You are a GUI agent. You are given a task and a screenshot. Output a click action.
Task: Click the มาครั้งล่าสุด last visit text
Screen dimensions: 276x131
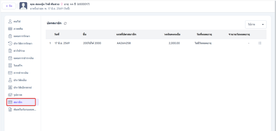(x=50, y=8)
